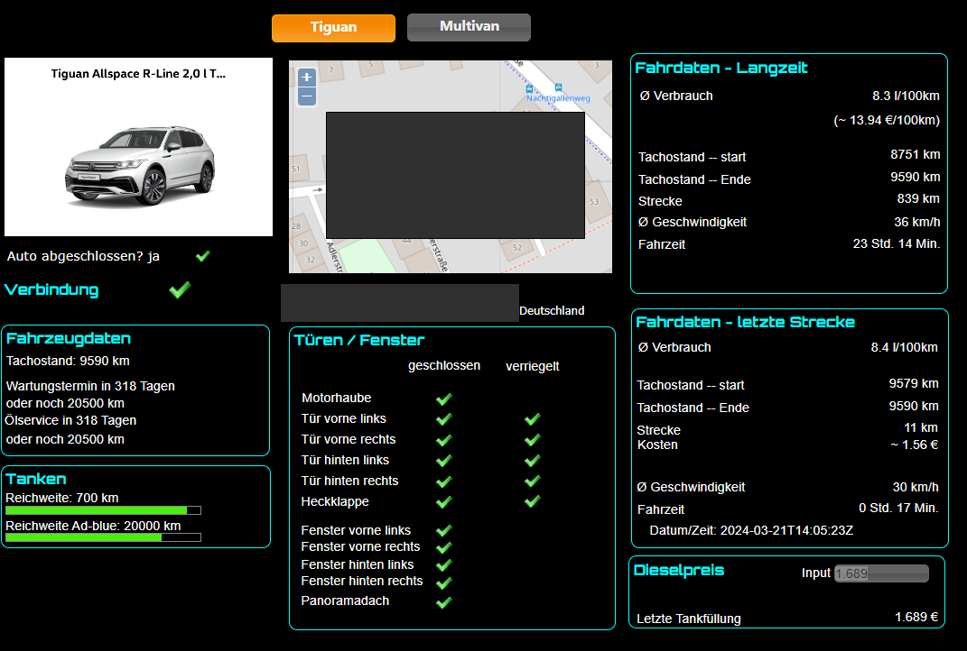967x651 pixels.
Task: Zoom in on the map
Action: click(x=307, y=78)
